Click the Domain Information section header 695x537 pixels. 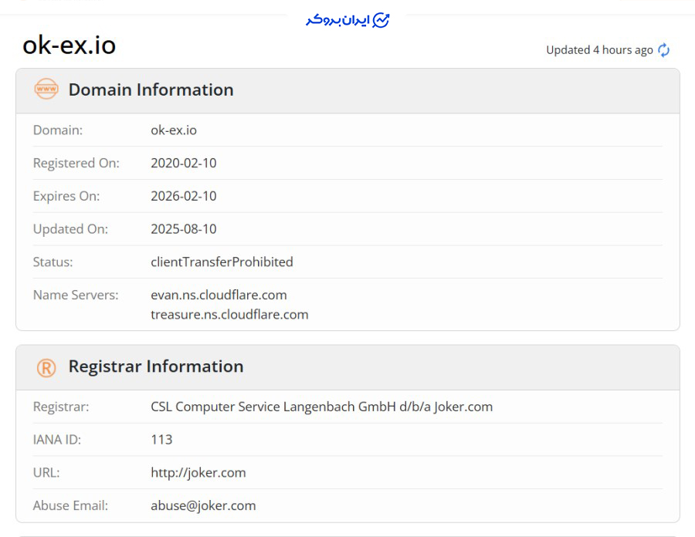(151, 89)
